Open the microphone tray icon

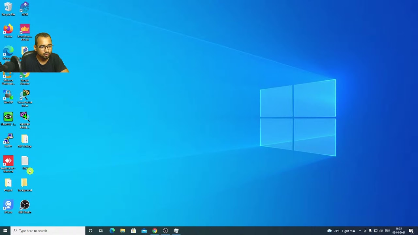point(370,231)
